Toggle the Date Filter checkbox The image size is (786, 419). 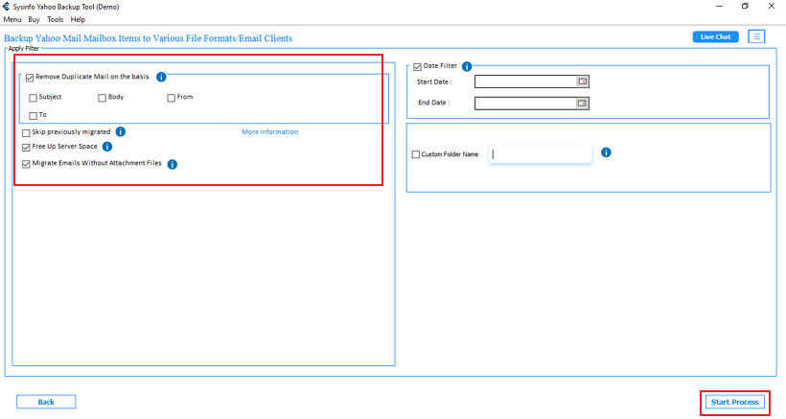point(418,67)
